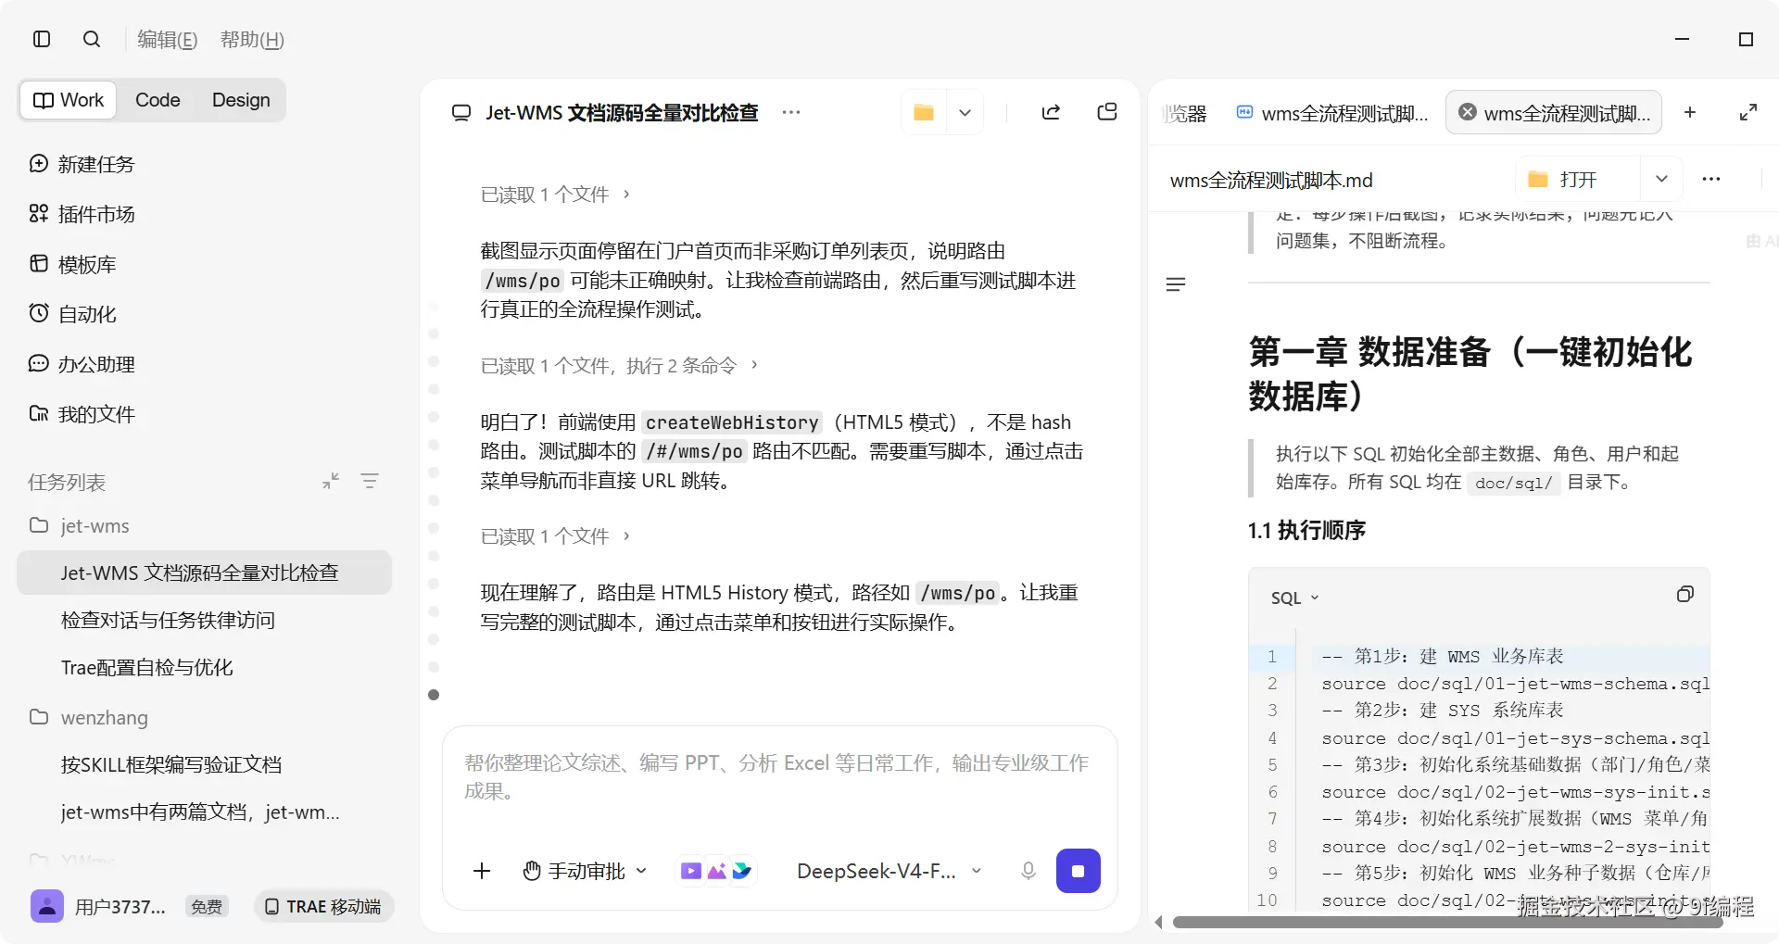This screenshot has width=1779, height=944.
Task: Open project folder icon in chat header
Action: [x=924, y=112]
